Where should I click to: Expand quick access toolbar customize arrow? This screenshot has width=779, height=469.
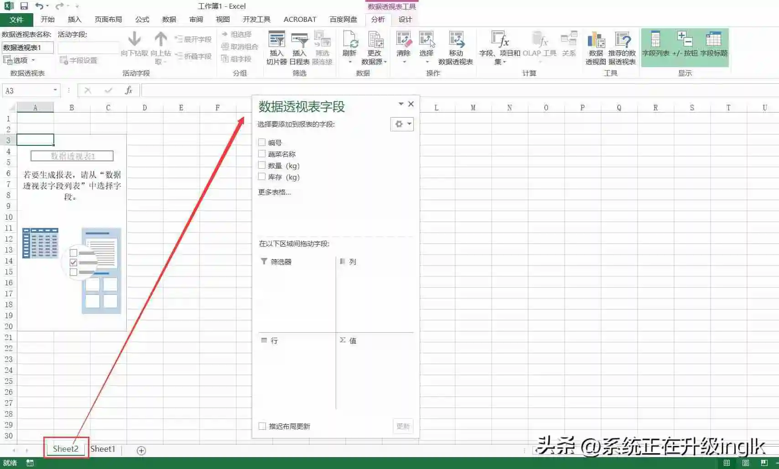pyautogui.click(x=77, y=6)
